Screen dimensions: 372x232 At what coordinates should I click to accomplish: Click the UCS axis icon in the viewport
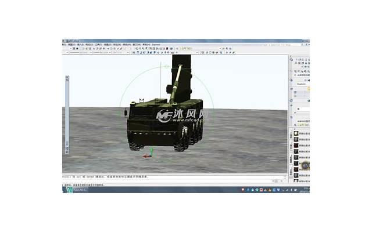(148, 153)
